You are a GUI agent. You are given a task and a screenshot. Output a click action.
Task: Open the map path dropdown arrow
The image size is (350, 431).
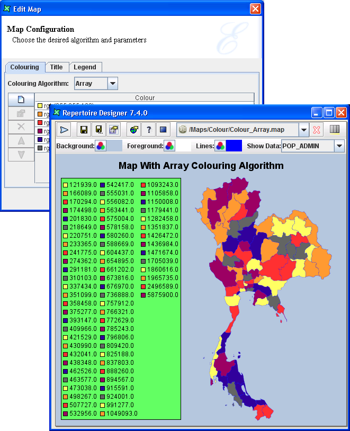pos(304,130)
